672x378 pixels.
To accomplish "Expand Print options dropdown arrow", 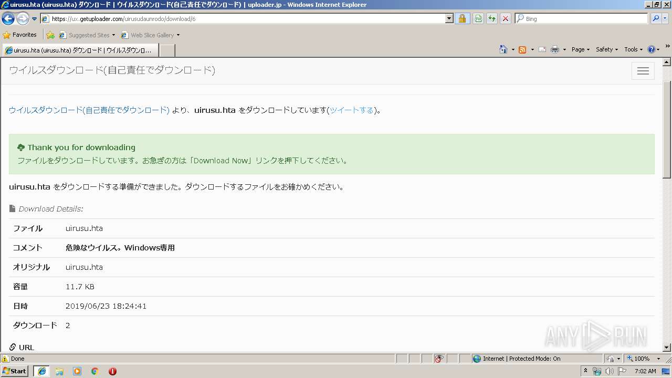I will pyautogui.click(x=564, y=49).
